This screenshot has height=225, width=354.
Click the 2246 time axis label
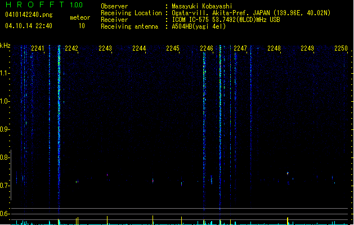coord(207,48)
